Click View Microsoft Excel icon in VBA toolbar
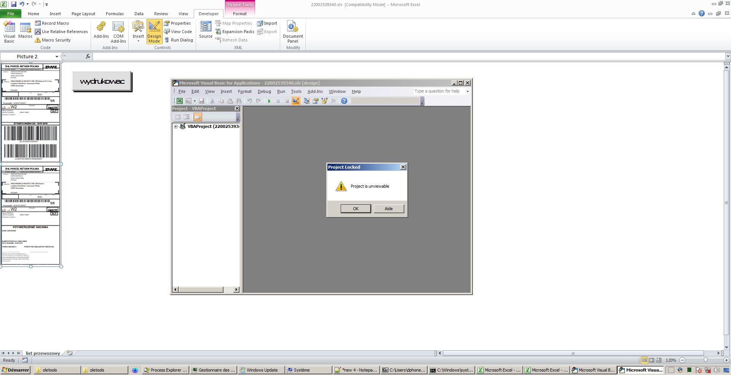Screen dimensions: 731x375 tap(179, 101)
